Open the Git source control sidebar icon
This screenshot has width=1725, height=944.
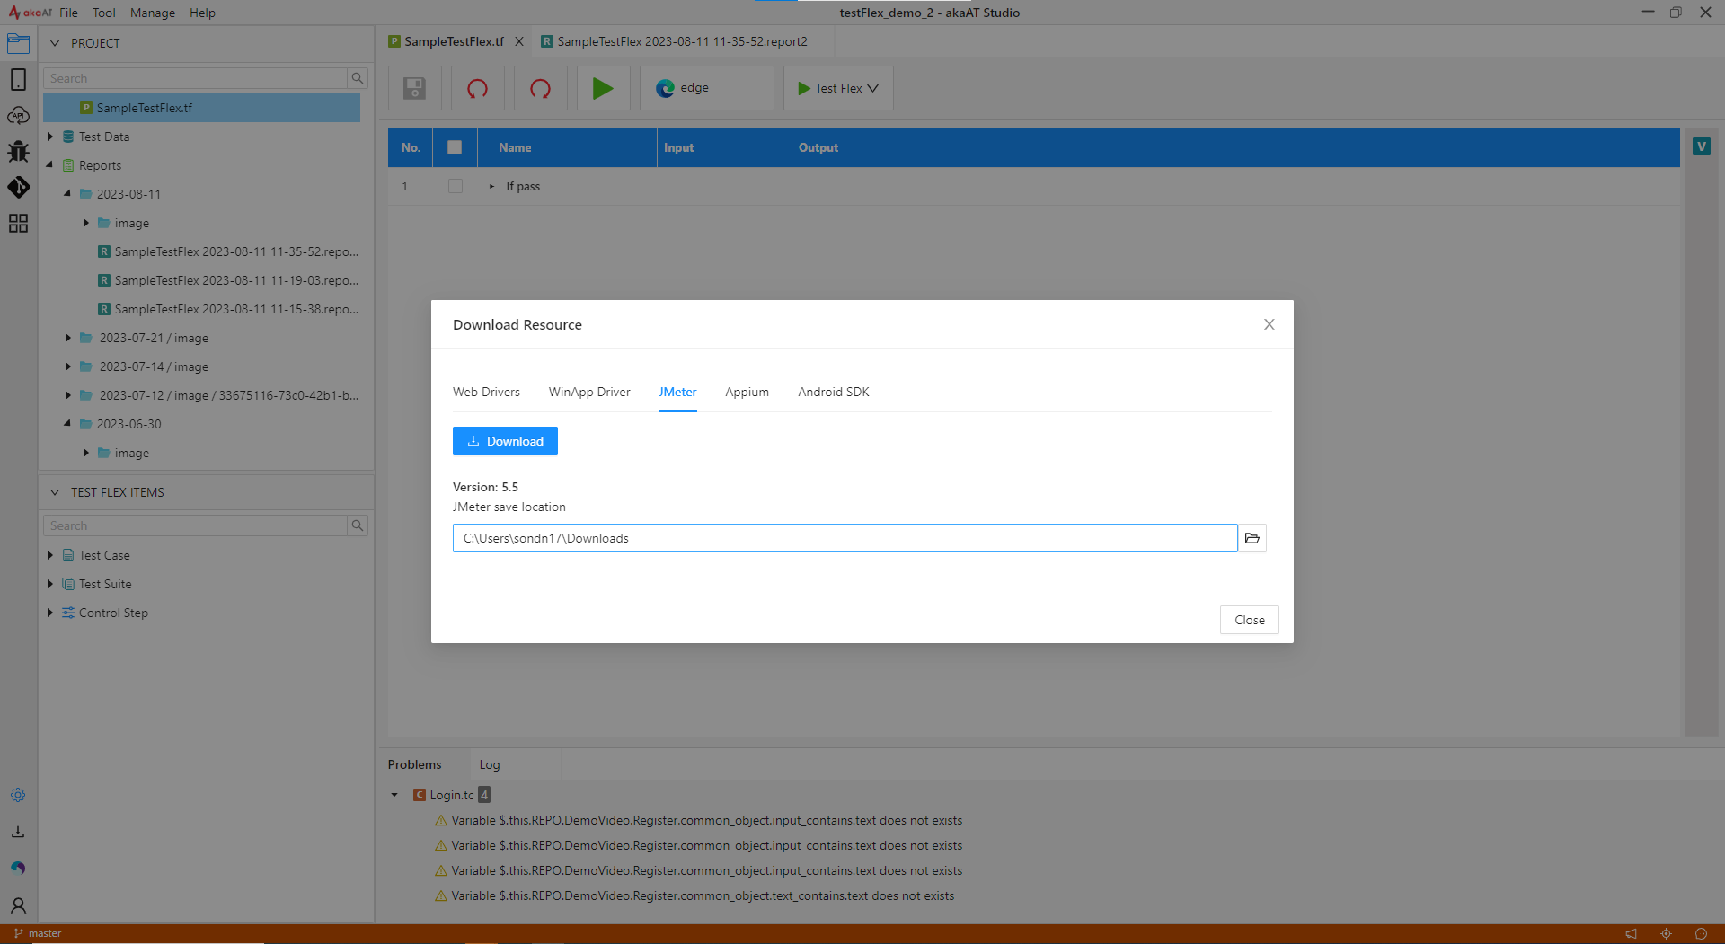18,187
